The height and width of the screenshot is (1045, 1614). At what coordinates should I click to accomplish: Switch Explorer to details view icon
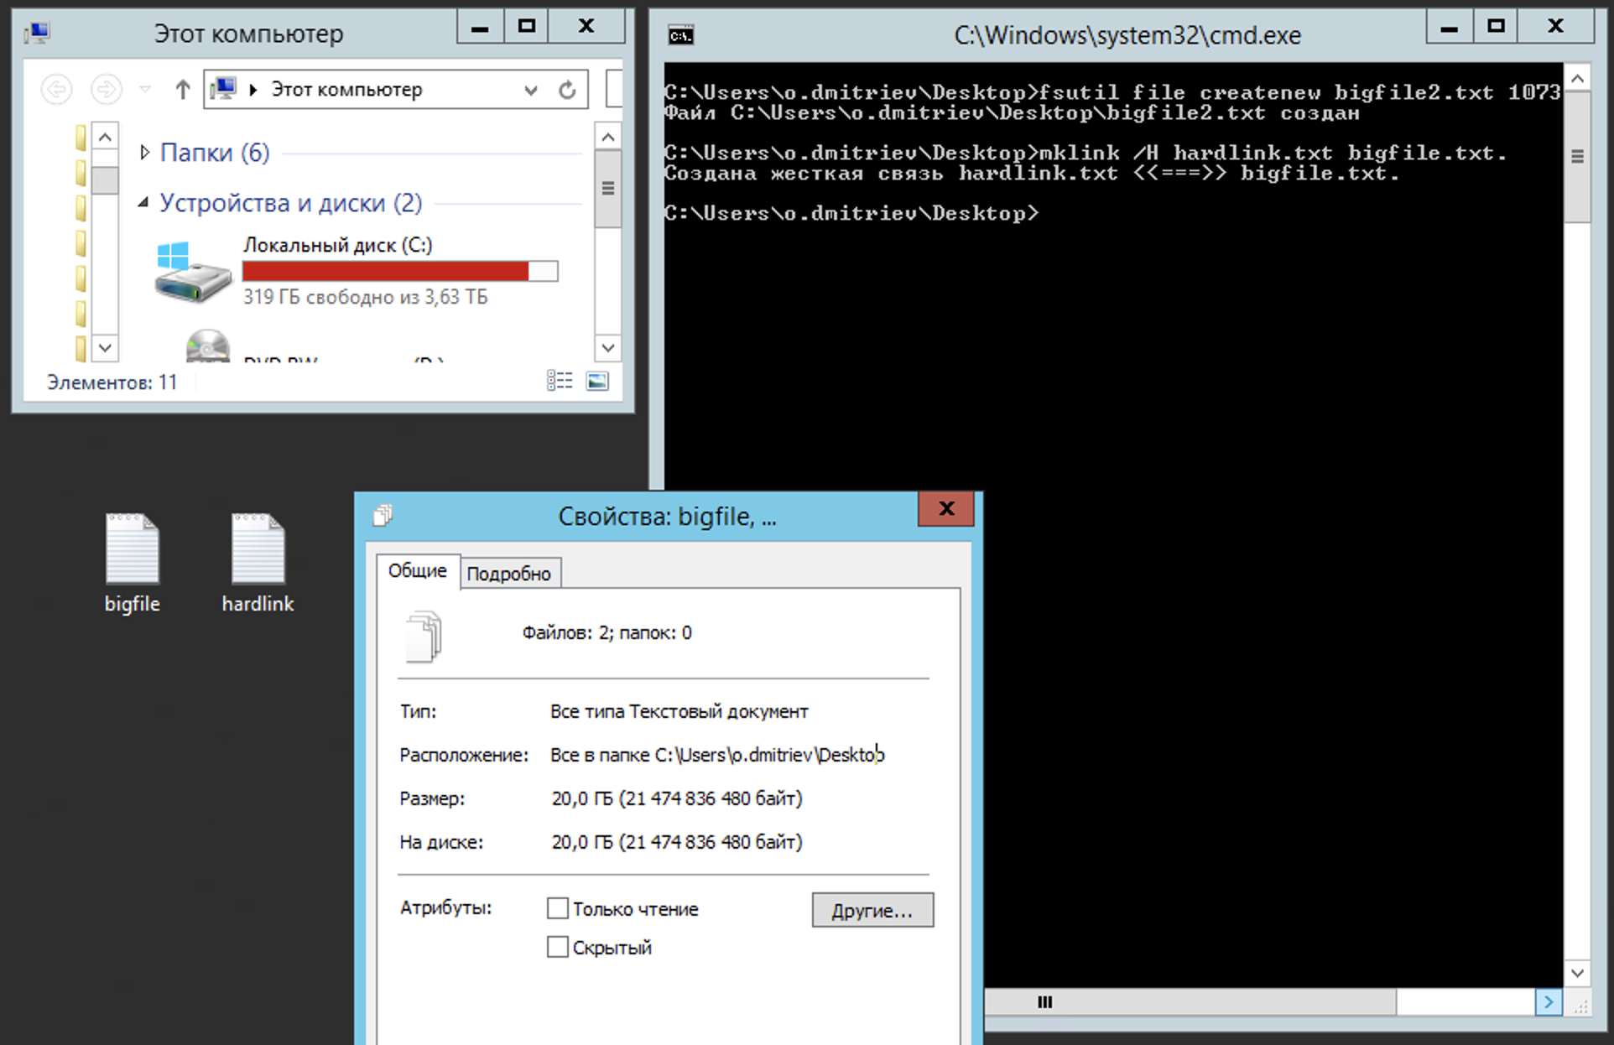click(x=560, y=382)
